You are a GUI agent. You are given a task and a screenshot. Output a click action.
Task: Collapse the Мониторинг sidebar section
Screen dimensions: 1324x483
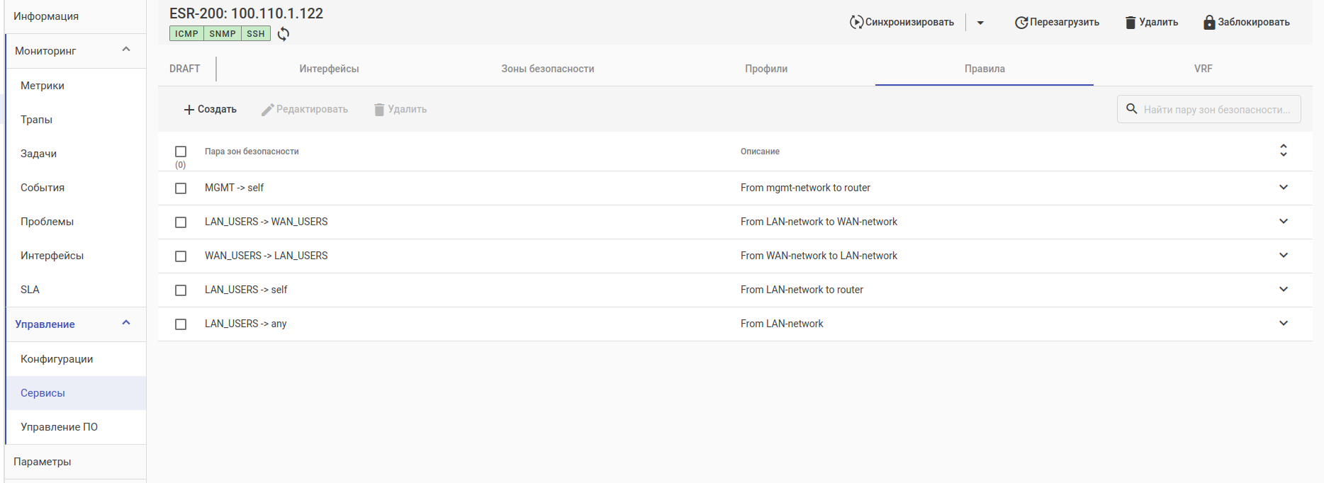point(126,50)
